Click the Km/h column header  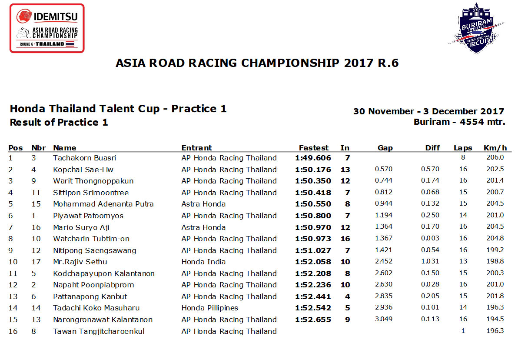(x=495, y=148)
